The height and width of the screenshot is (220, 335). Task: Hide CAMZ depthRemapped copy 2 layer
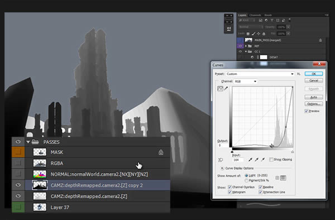(x=18, y=185)
